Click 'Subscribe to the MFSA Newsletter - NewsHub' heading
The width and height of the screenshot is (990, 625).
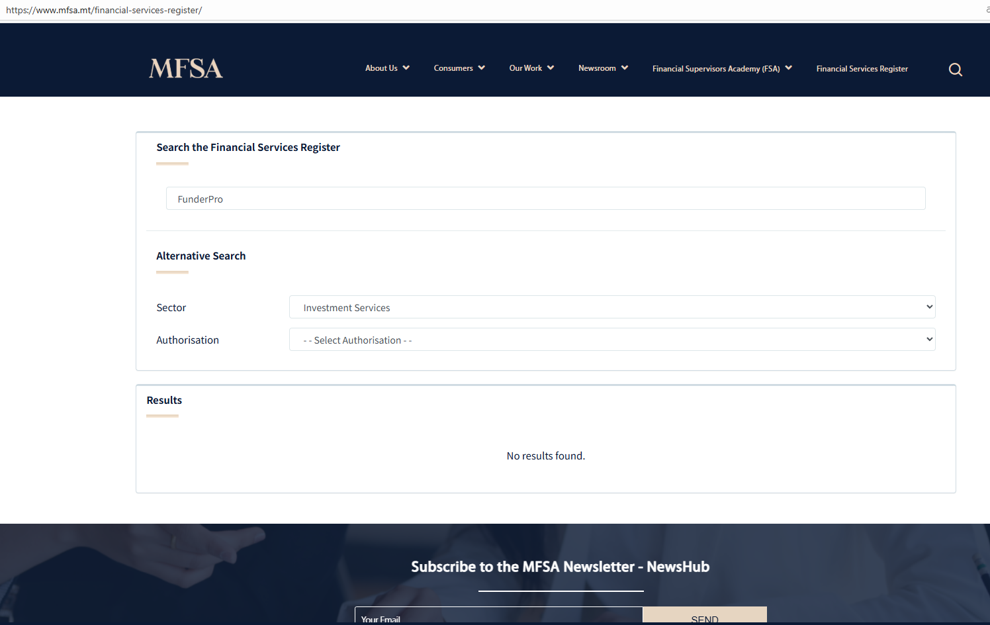(560, 567)
